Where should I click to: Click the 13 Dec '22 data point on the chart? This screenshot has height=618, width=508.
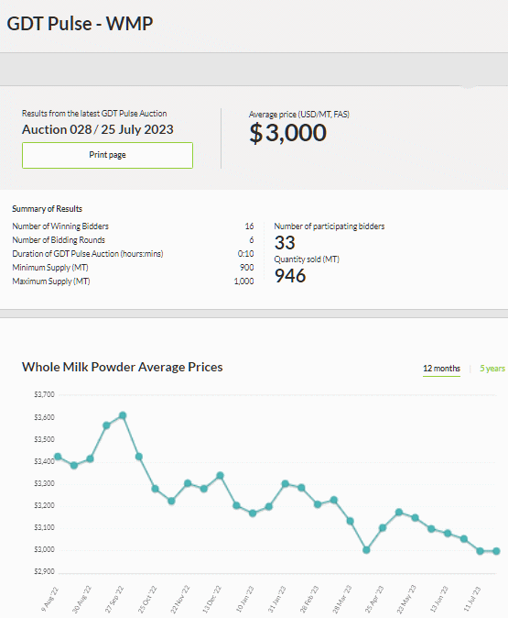coord(221,476)
